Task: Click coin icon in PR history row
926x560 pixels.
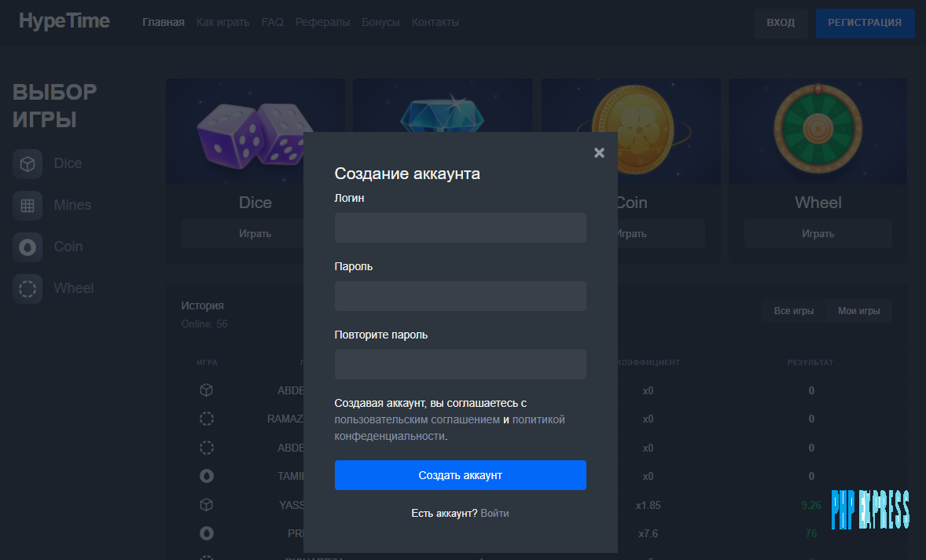Action: pyautogui.click(x=206, y=533)
